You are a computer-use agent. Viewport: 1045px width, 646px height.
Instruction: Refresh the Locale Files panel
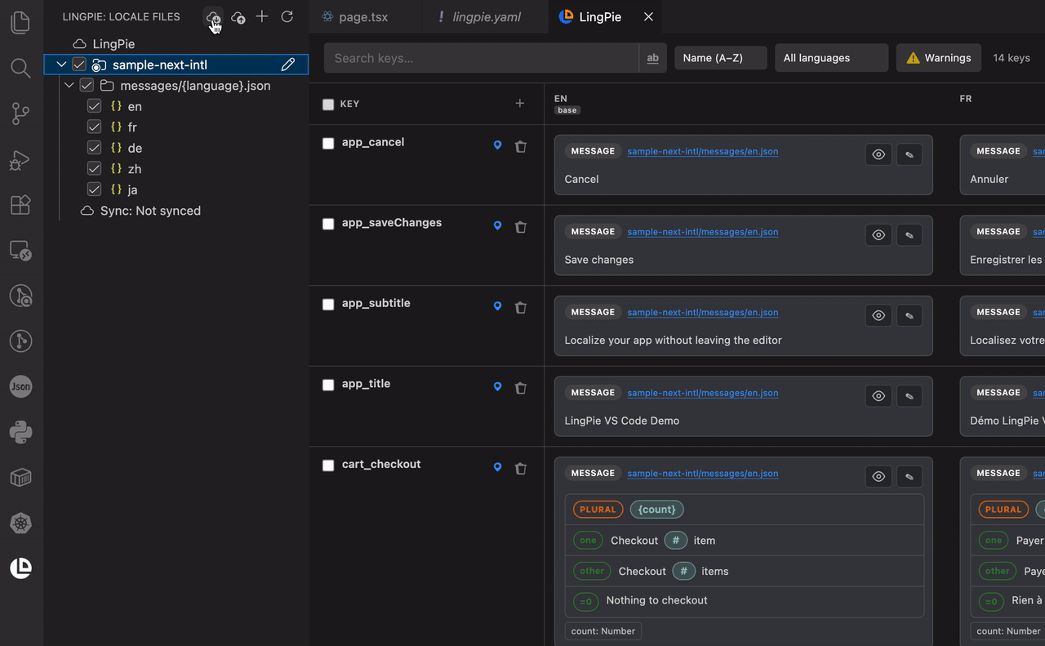pyautogui.click(x=287, y=16)
